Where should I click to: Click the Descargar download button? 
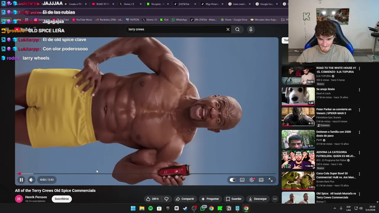(258, 199)
